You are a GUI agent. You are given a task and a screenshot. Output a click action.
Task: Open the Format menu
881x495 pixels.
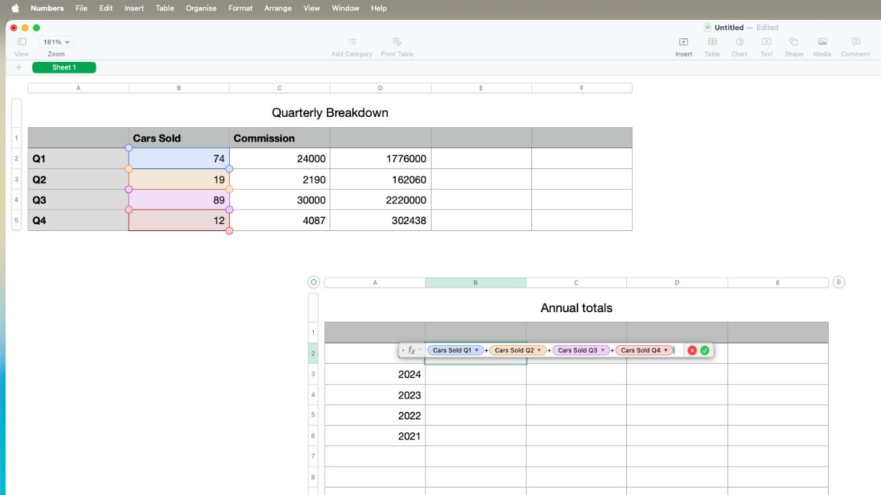coord(240,8)
